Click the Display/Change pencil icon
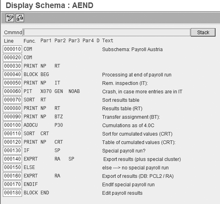 click(x=10, y=18)
